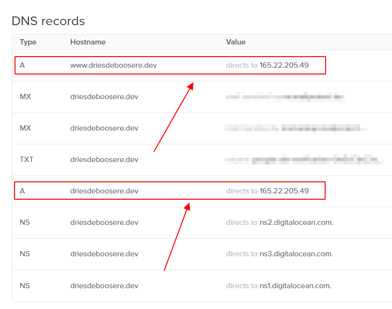Click the hostname in the first MX row
392x309 pixels.
pyautogui.click(x=104, y=97)
